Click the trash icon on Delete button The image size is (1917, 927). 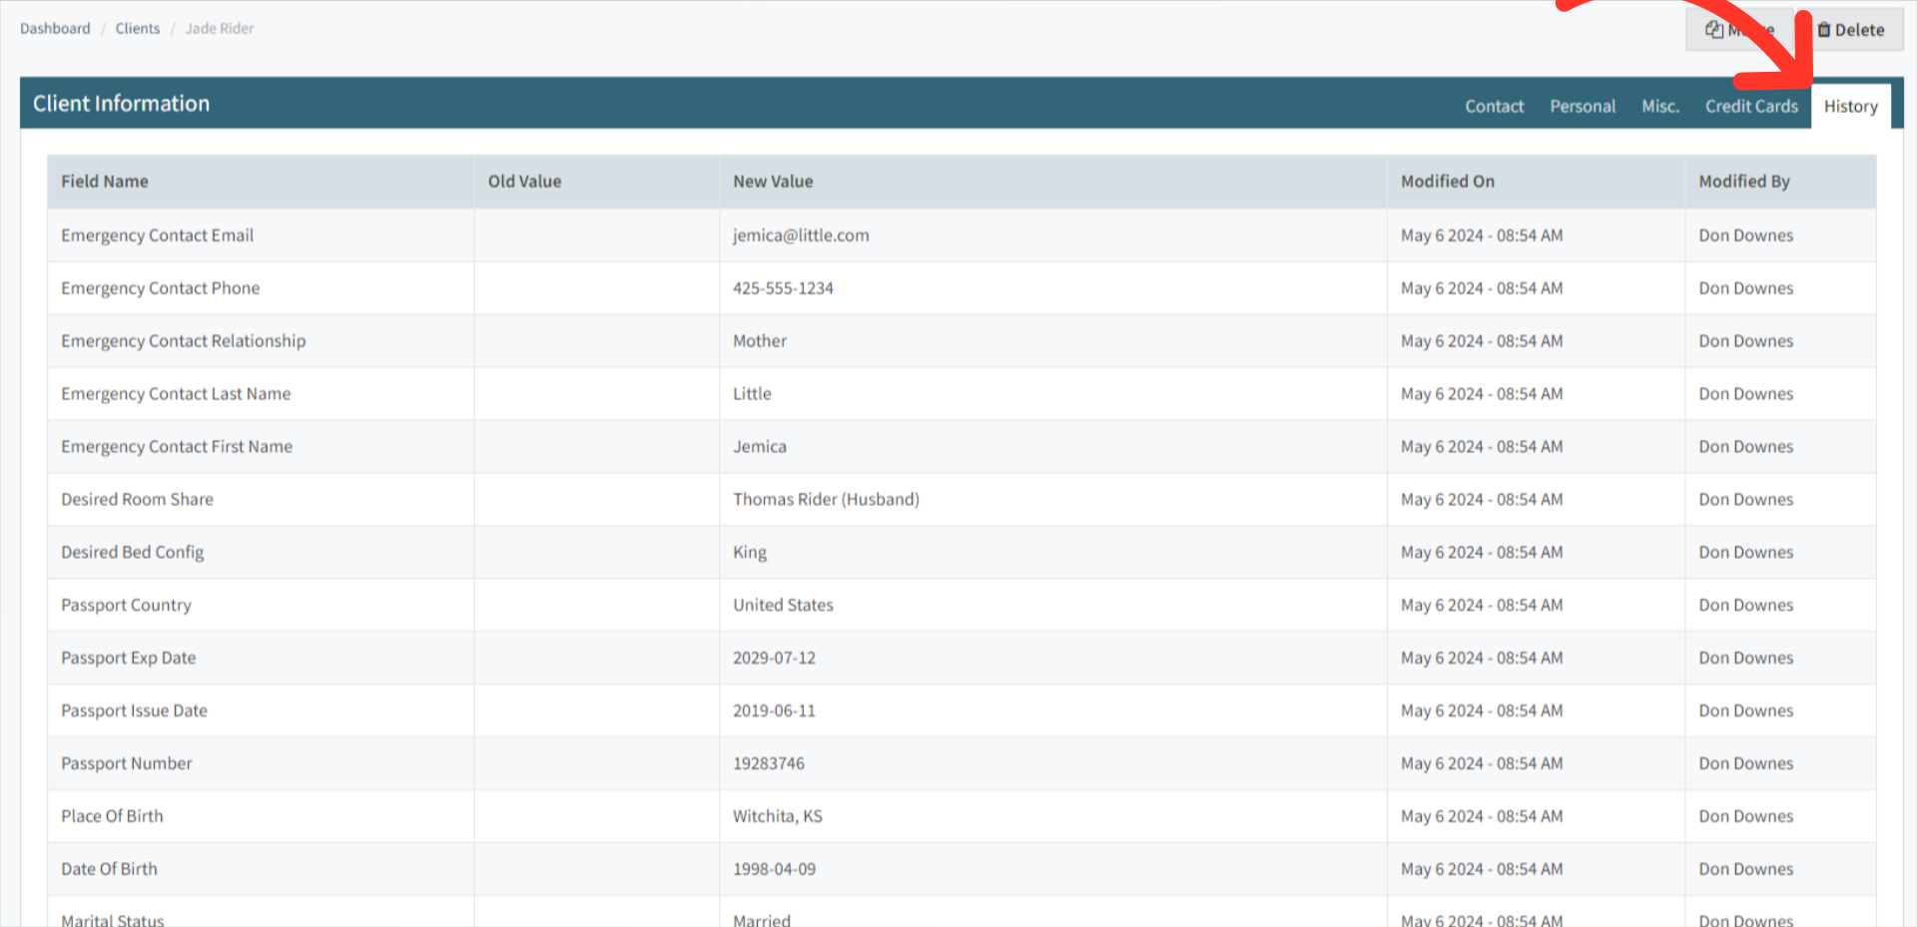tap(1824, 29)
